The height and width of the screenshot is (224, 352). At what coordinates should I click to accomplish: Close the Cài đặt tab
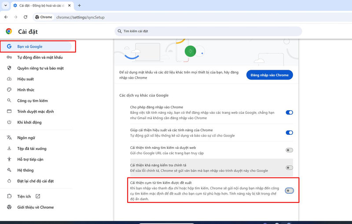pyautogui.click(x=70, y=5)
